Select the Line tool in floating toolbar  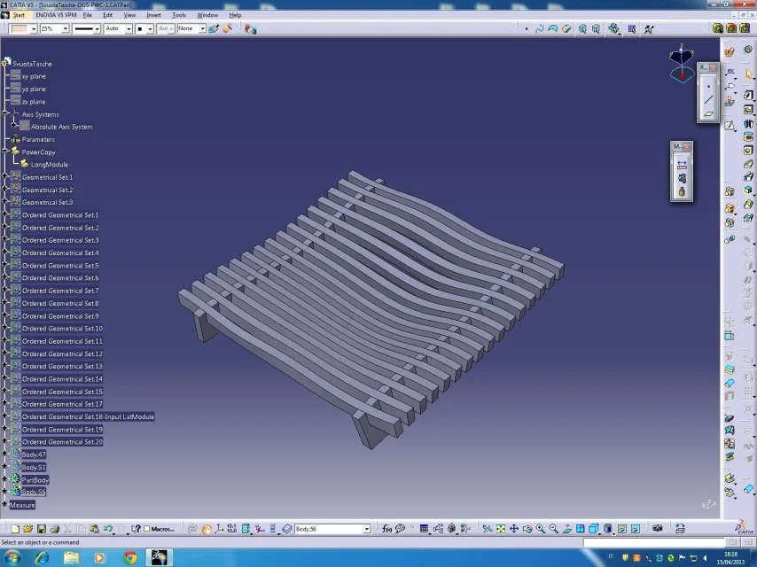click(708, 100)
